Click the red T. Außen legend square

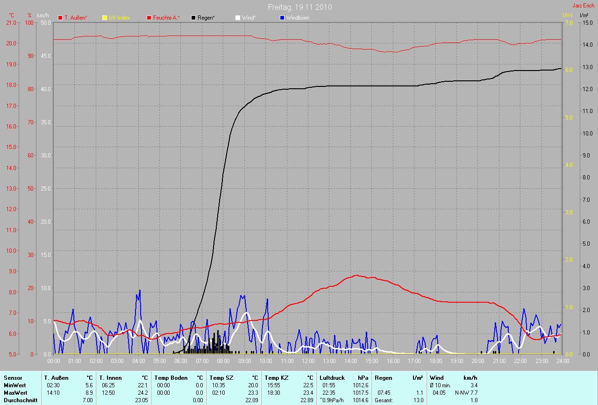point(60,18)
